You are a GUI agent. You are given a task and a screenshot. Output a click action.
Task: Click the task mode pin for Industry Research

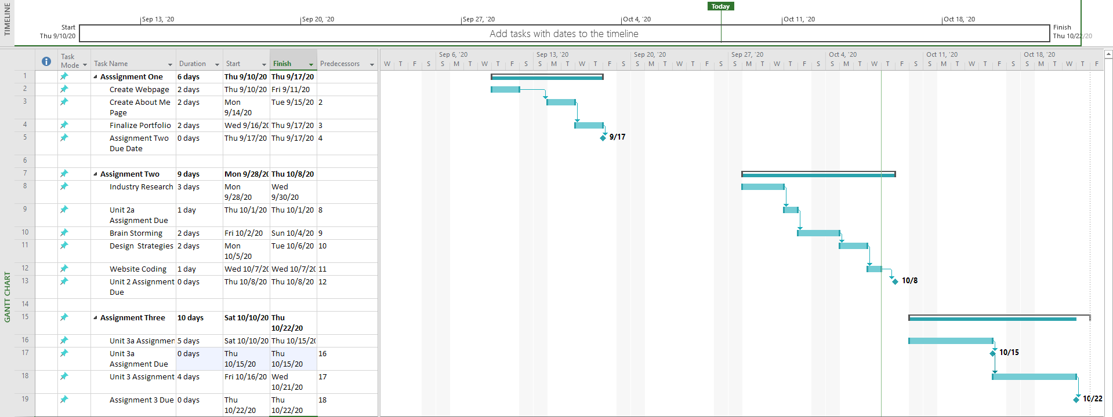tap(64, 186)
